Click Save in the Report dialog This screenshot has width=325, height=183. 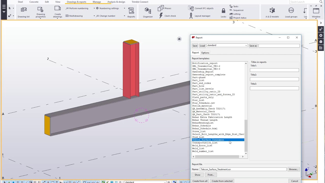[195, 46]
